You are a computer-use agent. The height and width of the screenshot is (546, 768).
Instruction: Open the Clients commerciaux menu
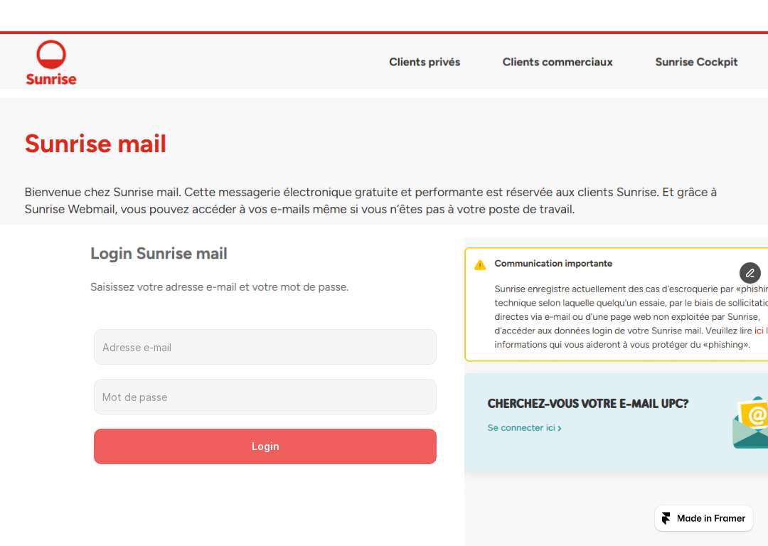pos(558,62)
